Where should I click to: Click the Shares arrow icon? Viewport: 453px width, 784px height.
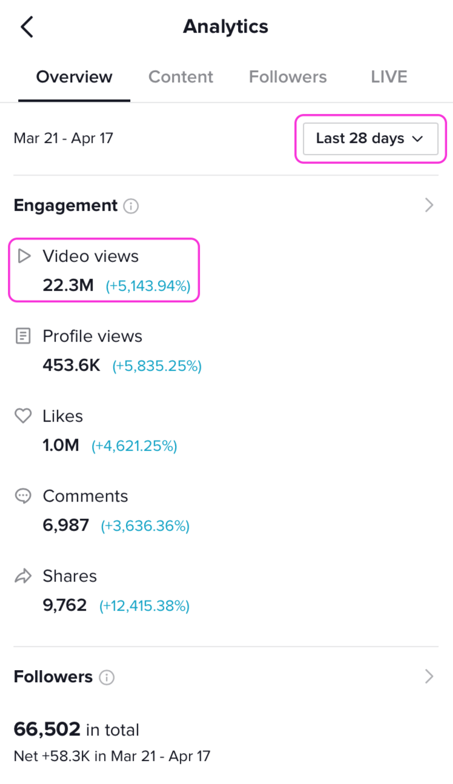23,576
